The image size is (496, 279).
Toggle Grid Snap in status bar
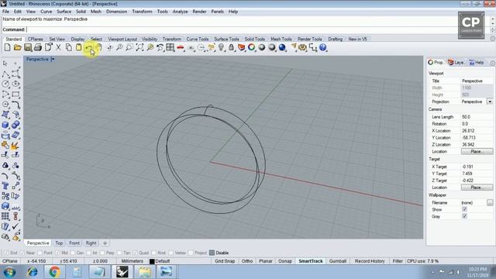(x=225, y=261)
